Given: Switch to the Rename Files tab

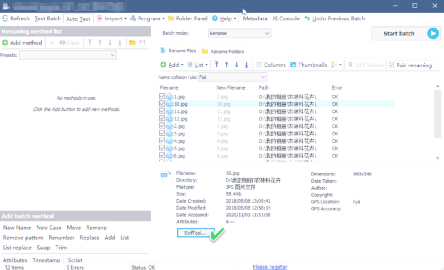Looking at the screenshot, I should (x=178, y=51).
